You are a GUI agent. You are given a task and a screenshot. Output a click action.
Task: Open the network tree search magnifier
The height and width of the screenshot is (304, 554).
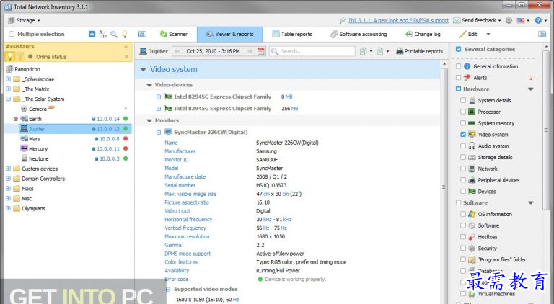[114, 34]
